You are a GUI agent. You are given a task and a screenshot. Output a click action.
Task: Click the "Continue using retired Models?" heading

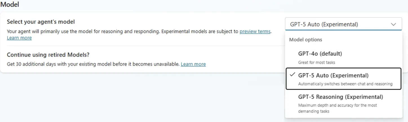pyautogui.click(x=48, y=55)
